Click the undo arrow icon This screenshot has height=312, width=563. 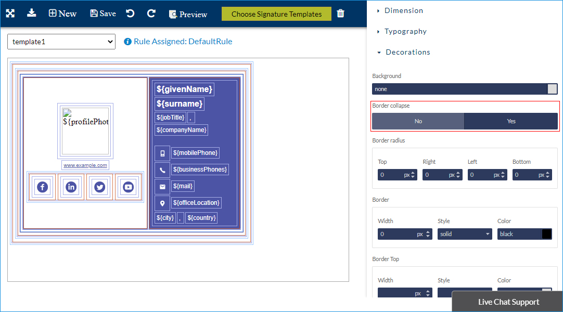(x=130, y=14)
